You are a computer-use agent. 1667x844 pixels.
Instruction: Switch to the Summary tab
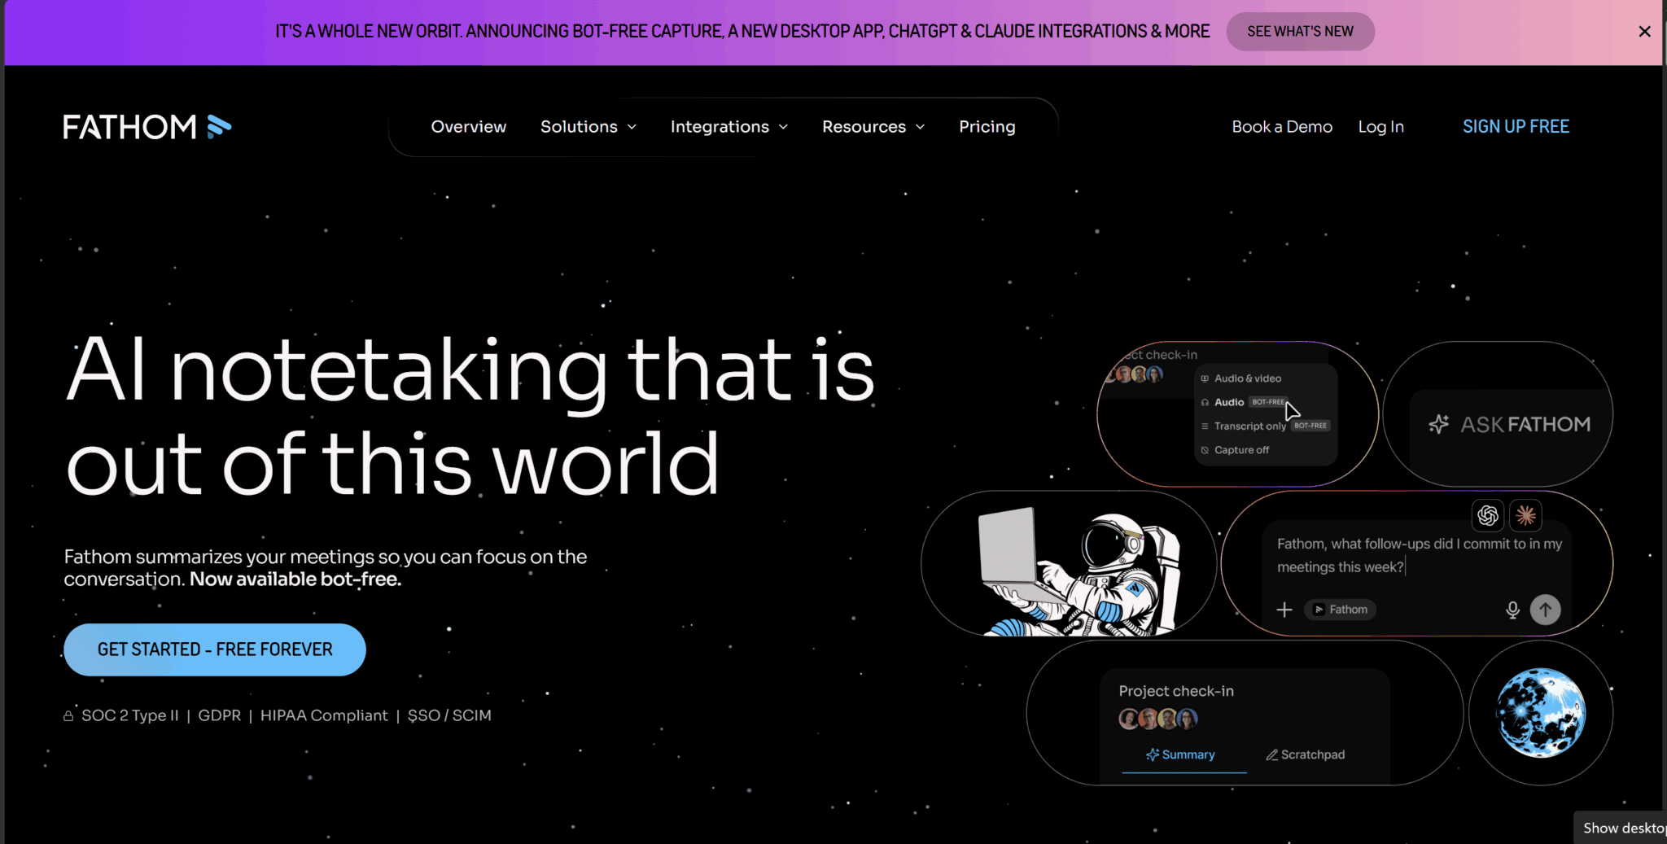pos(1181,754)
